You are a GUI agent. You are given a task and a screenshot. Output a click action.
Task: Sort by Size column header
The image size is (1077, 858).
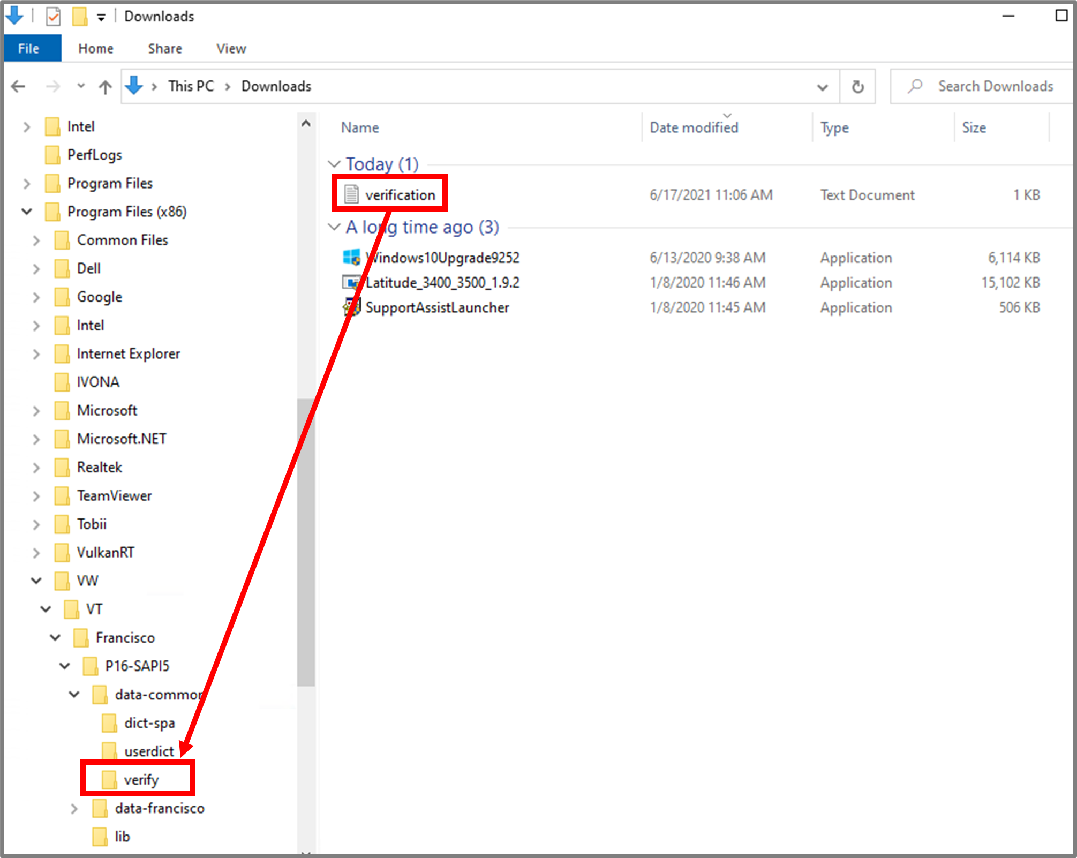pos(974,127)
